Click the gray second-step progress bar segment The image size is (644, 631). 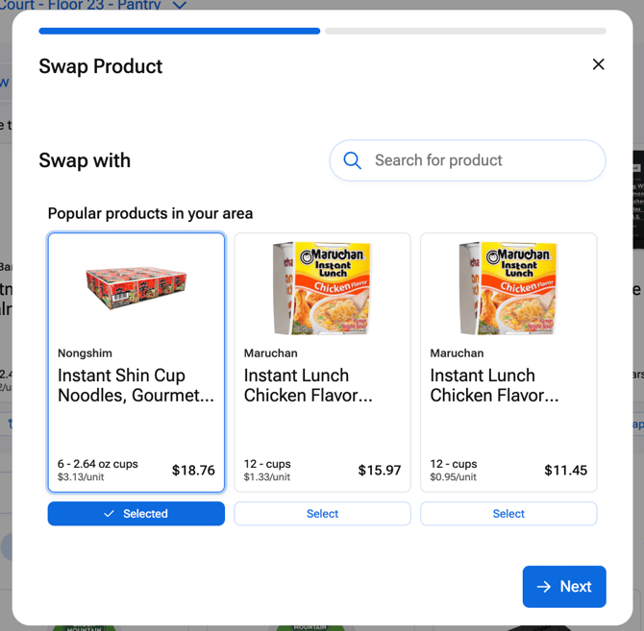(x=465, y=31)
